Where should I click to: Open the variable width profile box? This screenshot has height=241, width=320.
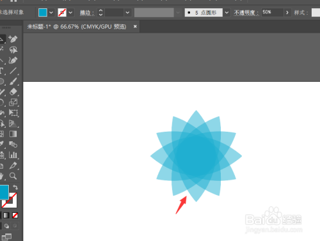pos(154,12)
